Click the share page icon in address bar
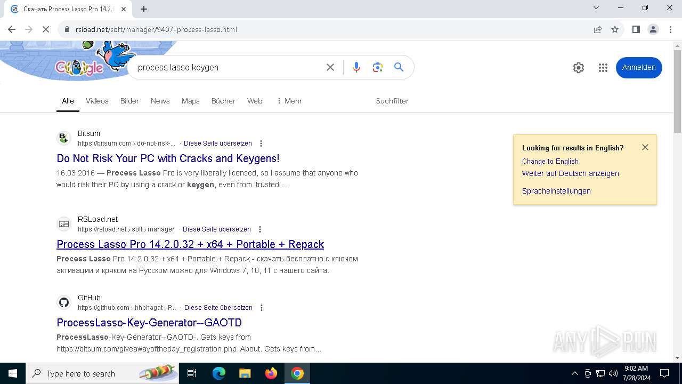Image resolution: width=682 pixels, height=384 pixels. coord(598,29)
